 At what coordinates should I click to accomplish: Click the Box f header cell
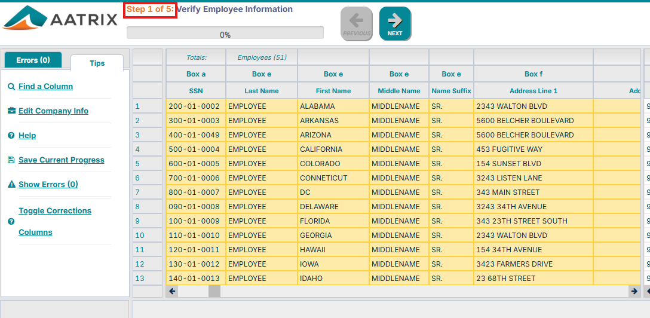pyautogui.click(x=534, y=74)
